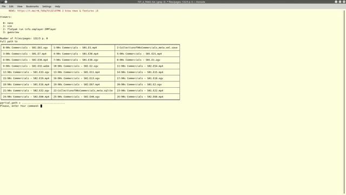Open the Bookmarks menu
The image size is (346, 195).
click(x=32, y=6)
